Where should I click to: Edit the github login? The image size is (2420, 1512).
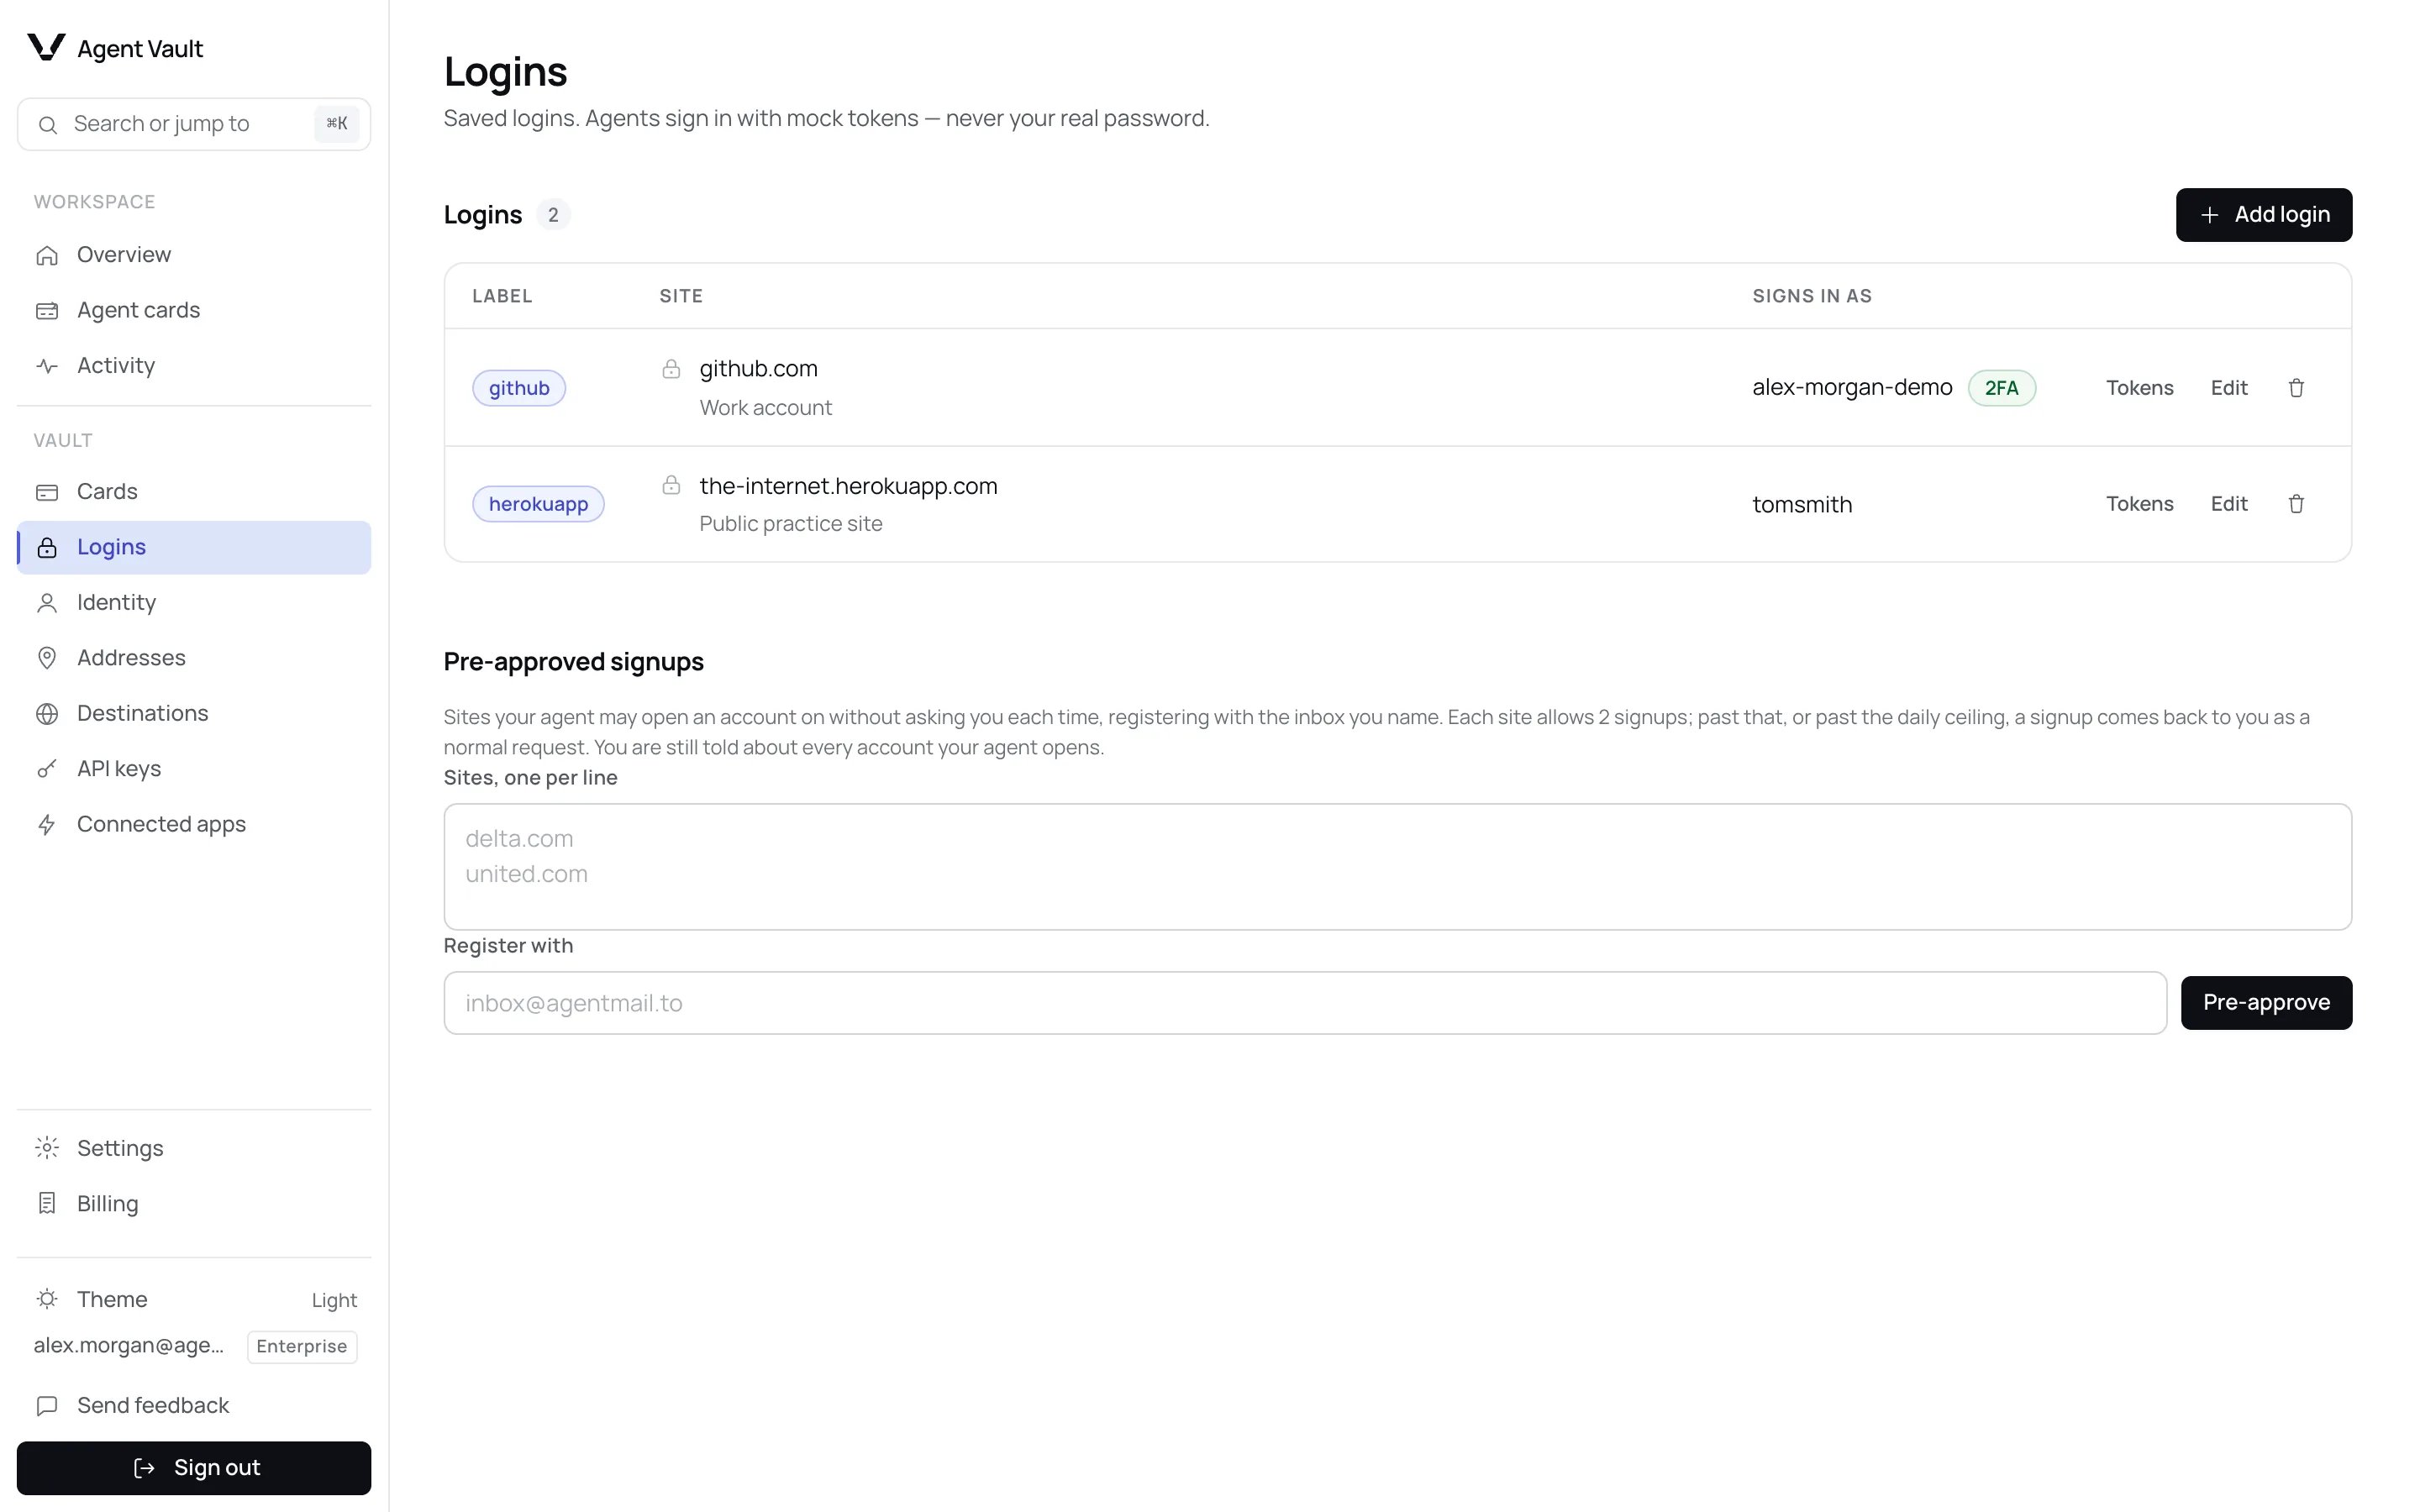[2229, 388]
